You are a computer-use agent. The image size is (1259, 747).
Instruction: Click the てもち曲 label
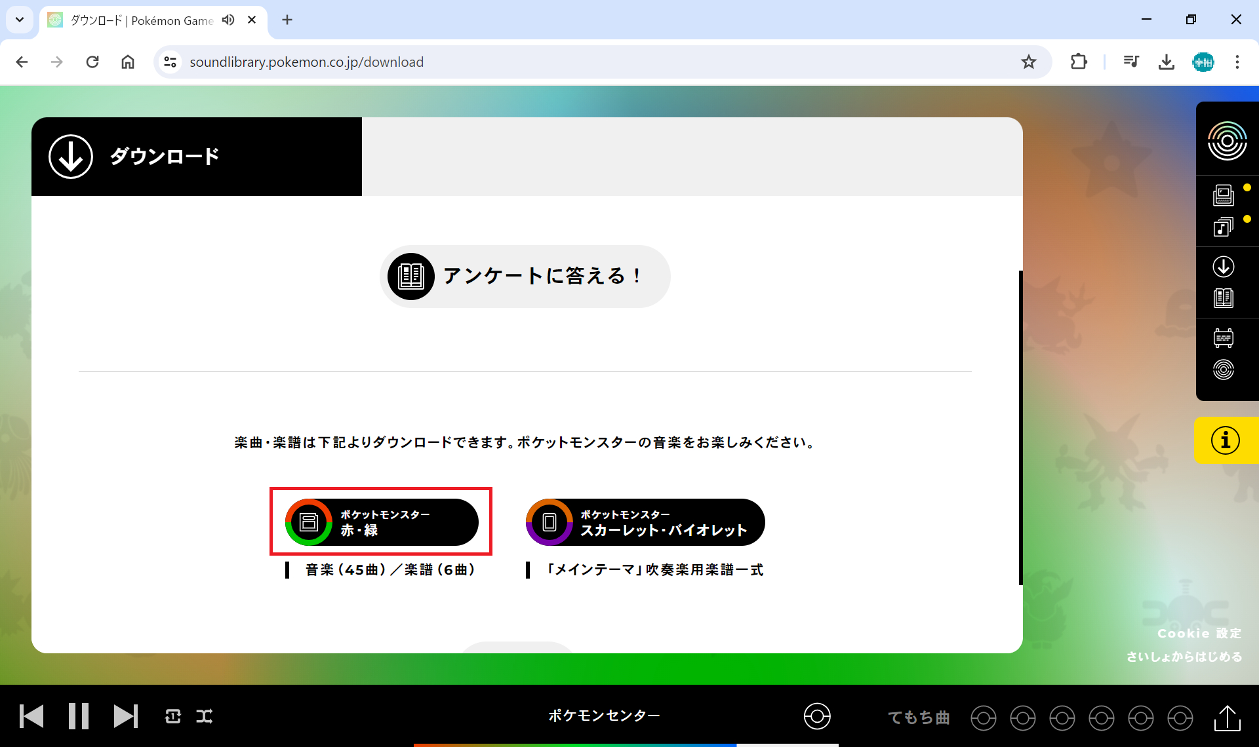coord(919,718)
